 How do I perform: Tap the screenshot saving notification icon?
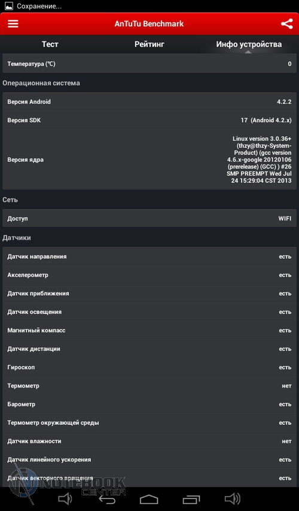point(9,6)
